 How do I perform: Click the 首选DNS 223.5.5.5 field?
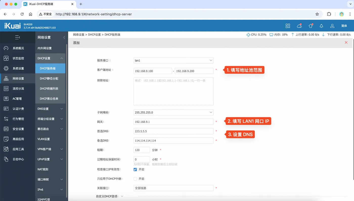(173, 131)
